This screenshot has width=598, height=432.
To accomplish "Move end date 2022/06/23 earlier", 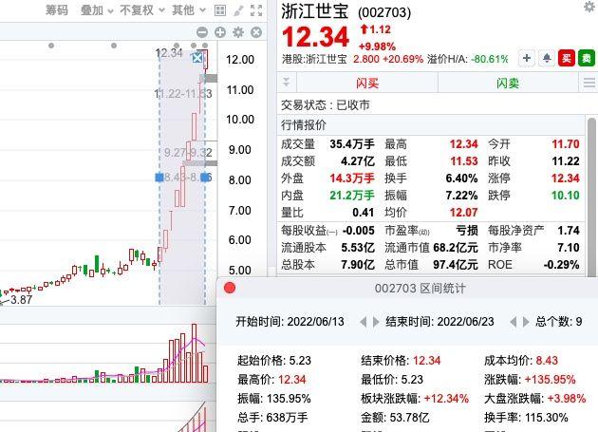I will (x=513, y=322).
